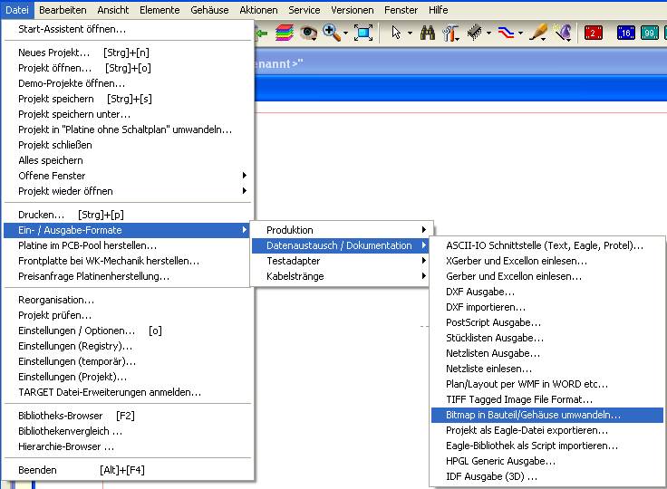667x489 pixels.
Task: Click the layers stack icon in toolbar
Action: point(284,33)
